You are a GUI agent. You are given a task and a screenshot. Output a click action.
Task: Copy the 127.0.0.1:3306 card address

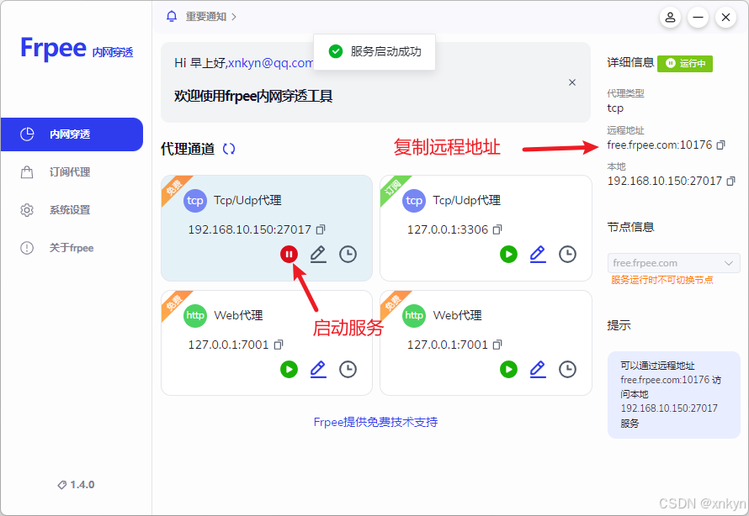(497, 229)
